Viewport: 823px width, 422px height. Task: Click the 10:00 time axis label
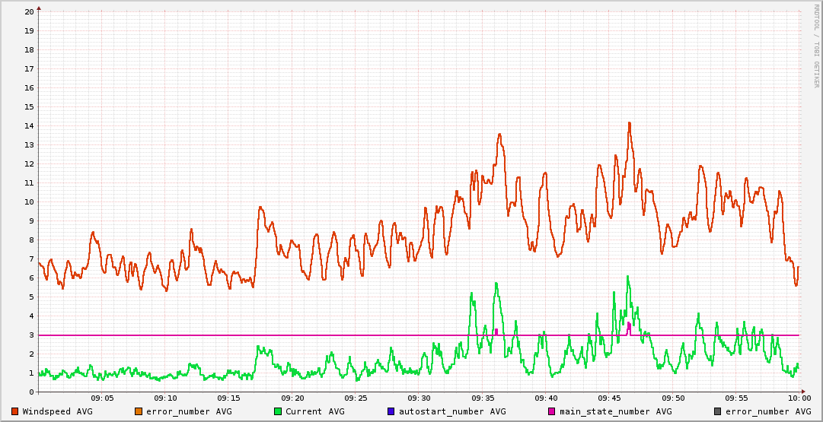799,398
